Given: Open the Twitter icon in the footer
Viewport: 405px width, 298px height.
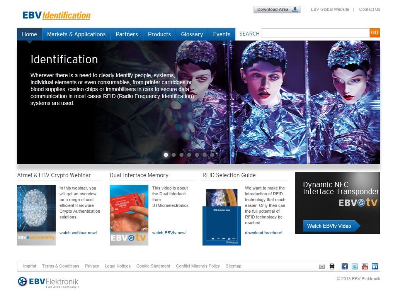Looking at the screenshot, I should click(x=355, y=266).
